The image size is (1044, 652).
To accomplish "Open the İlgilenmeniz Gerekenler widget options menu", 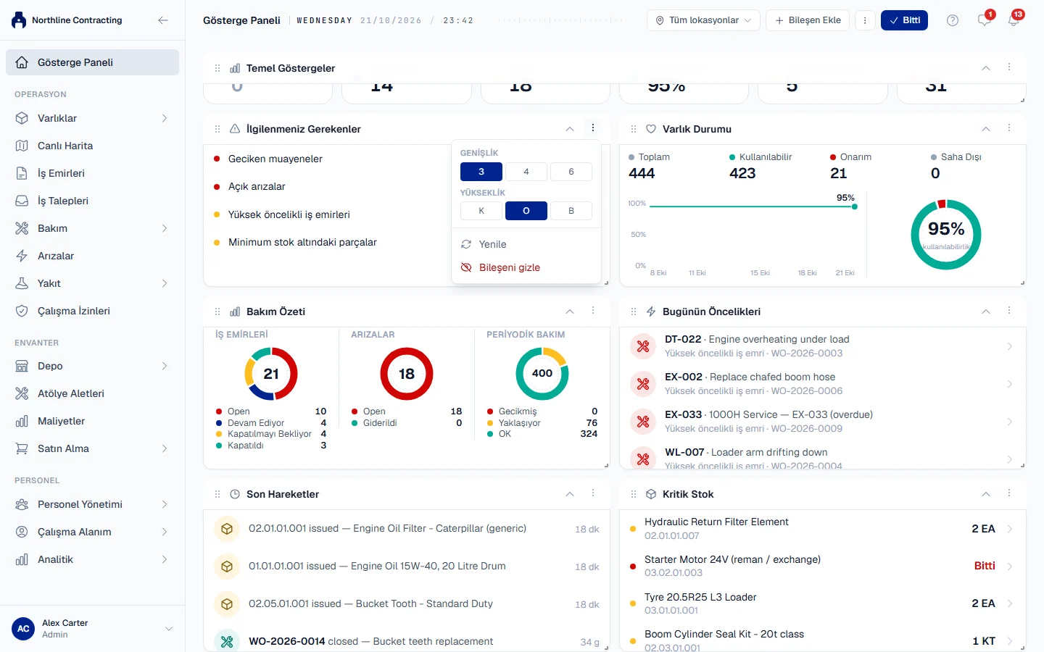I will pos(593,128).
